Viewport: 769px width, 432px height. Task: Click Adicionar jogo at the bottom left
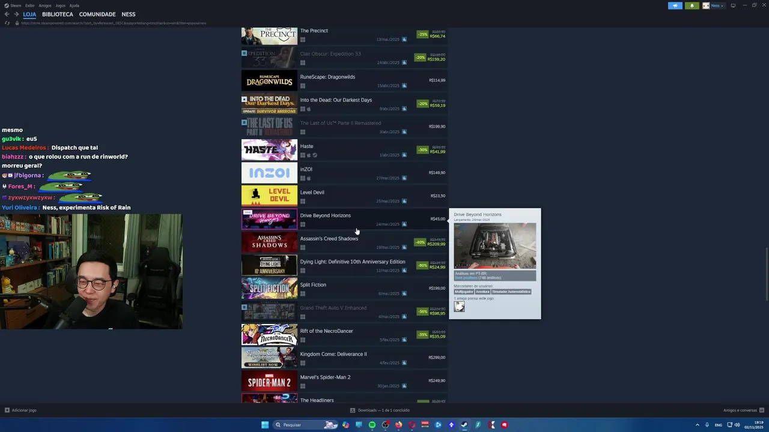[20, 410]
